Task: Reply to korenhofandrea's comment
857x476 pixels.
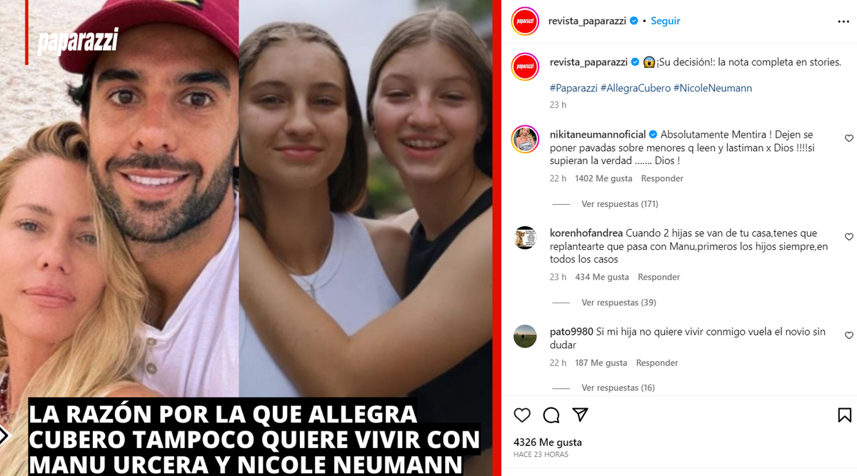Action: [658, 277]
